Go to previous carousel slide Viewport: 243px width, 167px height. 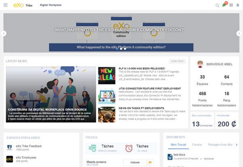pos(4,33)
